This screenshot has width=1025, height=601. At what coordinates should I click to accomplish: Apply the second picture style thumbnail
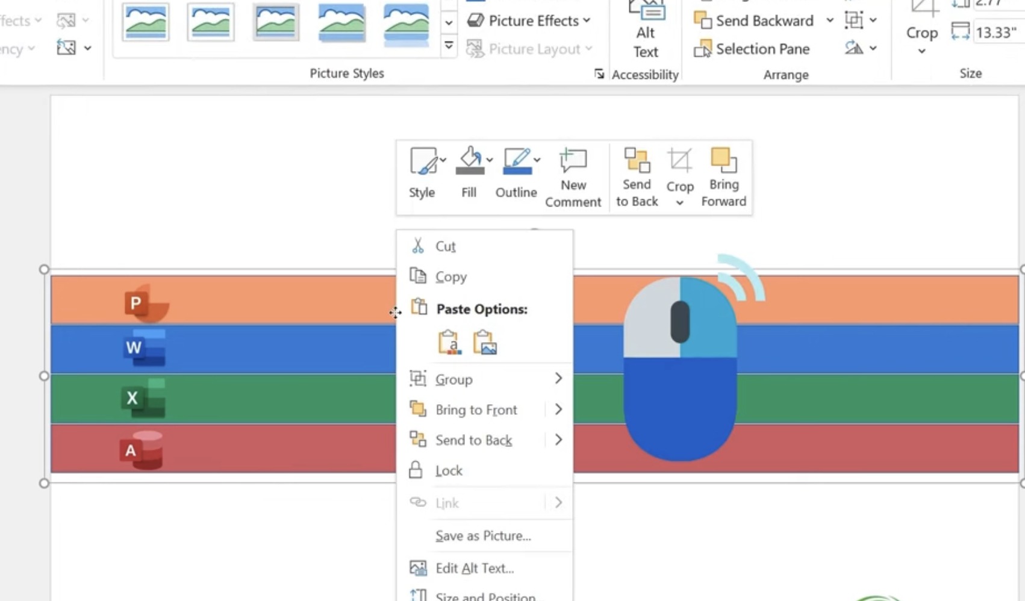coord(211,22)
